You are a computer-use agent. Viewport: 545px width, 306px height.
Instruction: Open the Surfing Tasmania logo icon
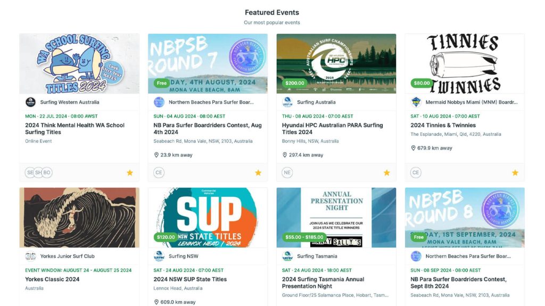click(x=287, y=257)
